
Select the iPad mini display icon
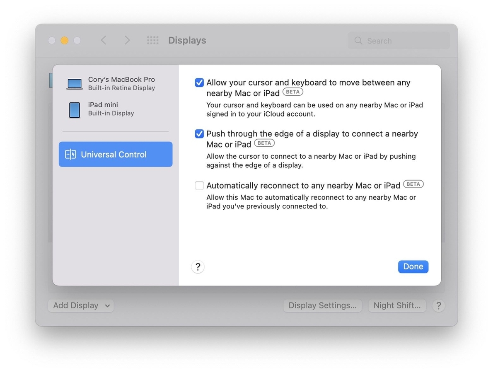tap(74, 109)
